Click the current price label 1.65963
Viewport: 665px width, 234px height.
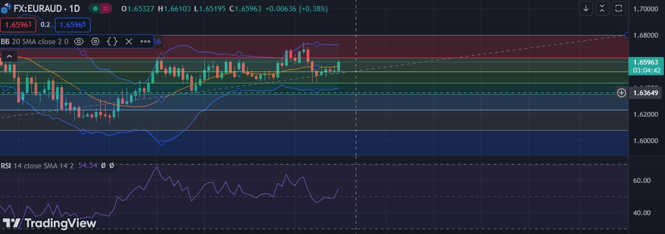click(x=645, y=62)
